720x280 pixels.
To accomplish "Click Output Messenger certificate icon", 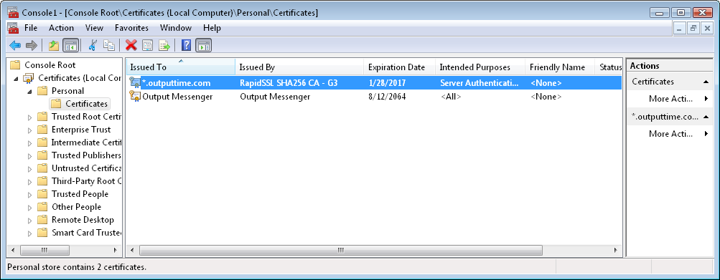I will tap(135, 97).
